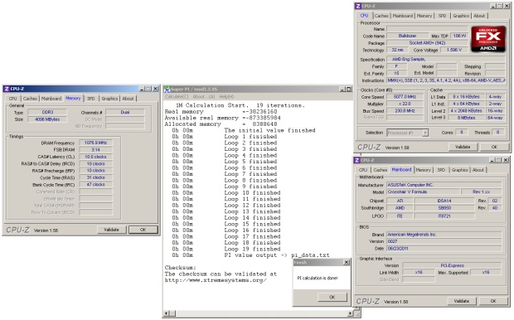
Task: Click the Z icon in the Mainboard CPU-Z window's title bar
Action: pos(357,160)
